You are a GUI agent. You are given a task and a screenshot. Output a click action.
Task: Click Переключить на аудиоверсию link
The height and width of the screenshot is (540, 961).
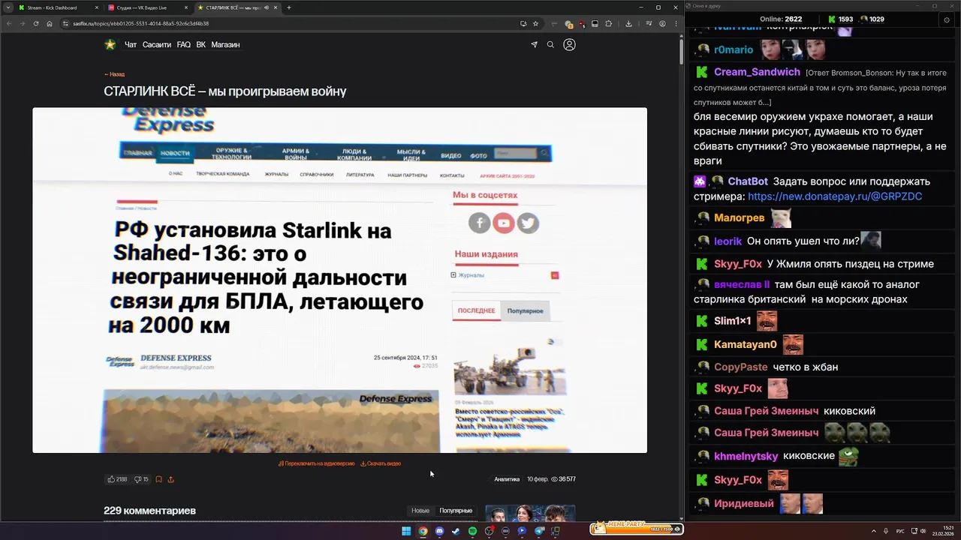click(x=316, y=463)
